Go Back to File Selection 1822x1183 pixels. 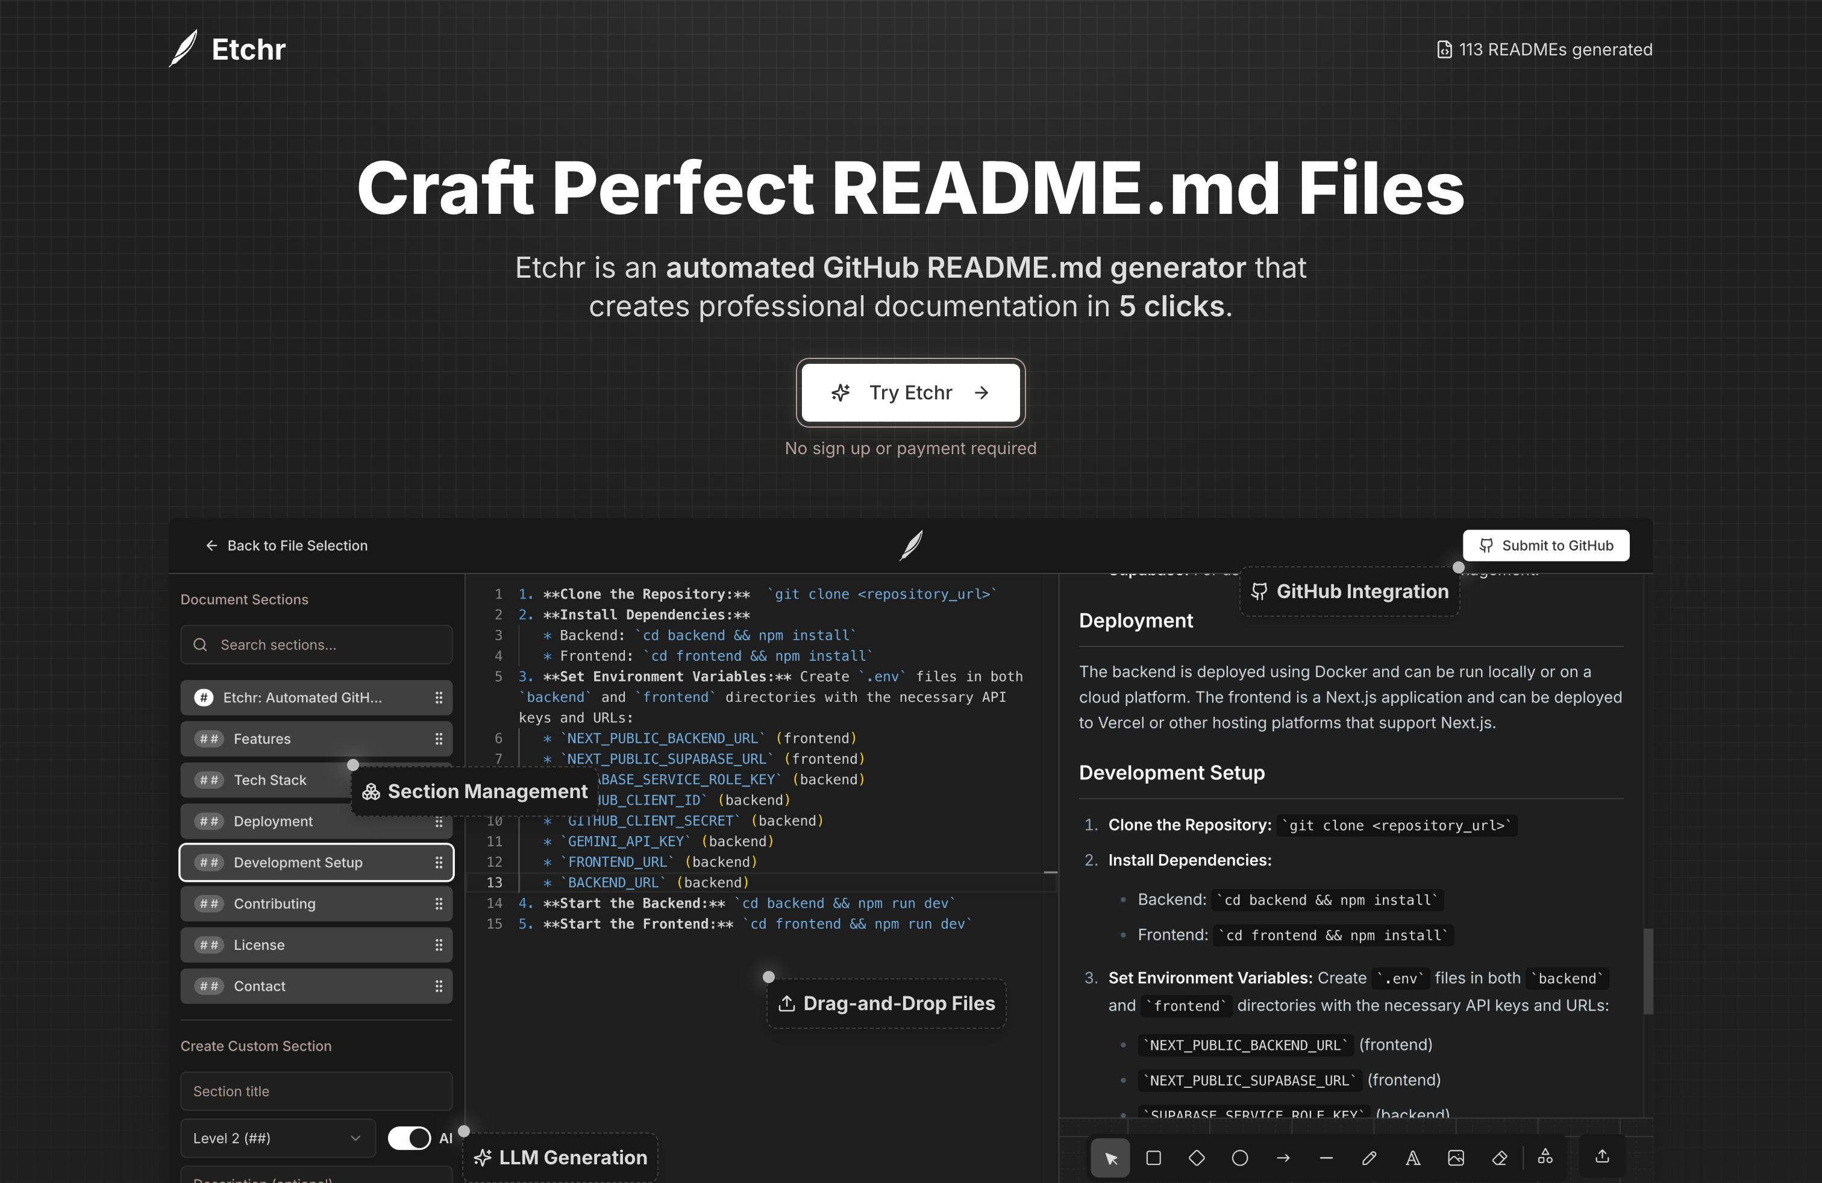tap(286, 546)
